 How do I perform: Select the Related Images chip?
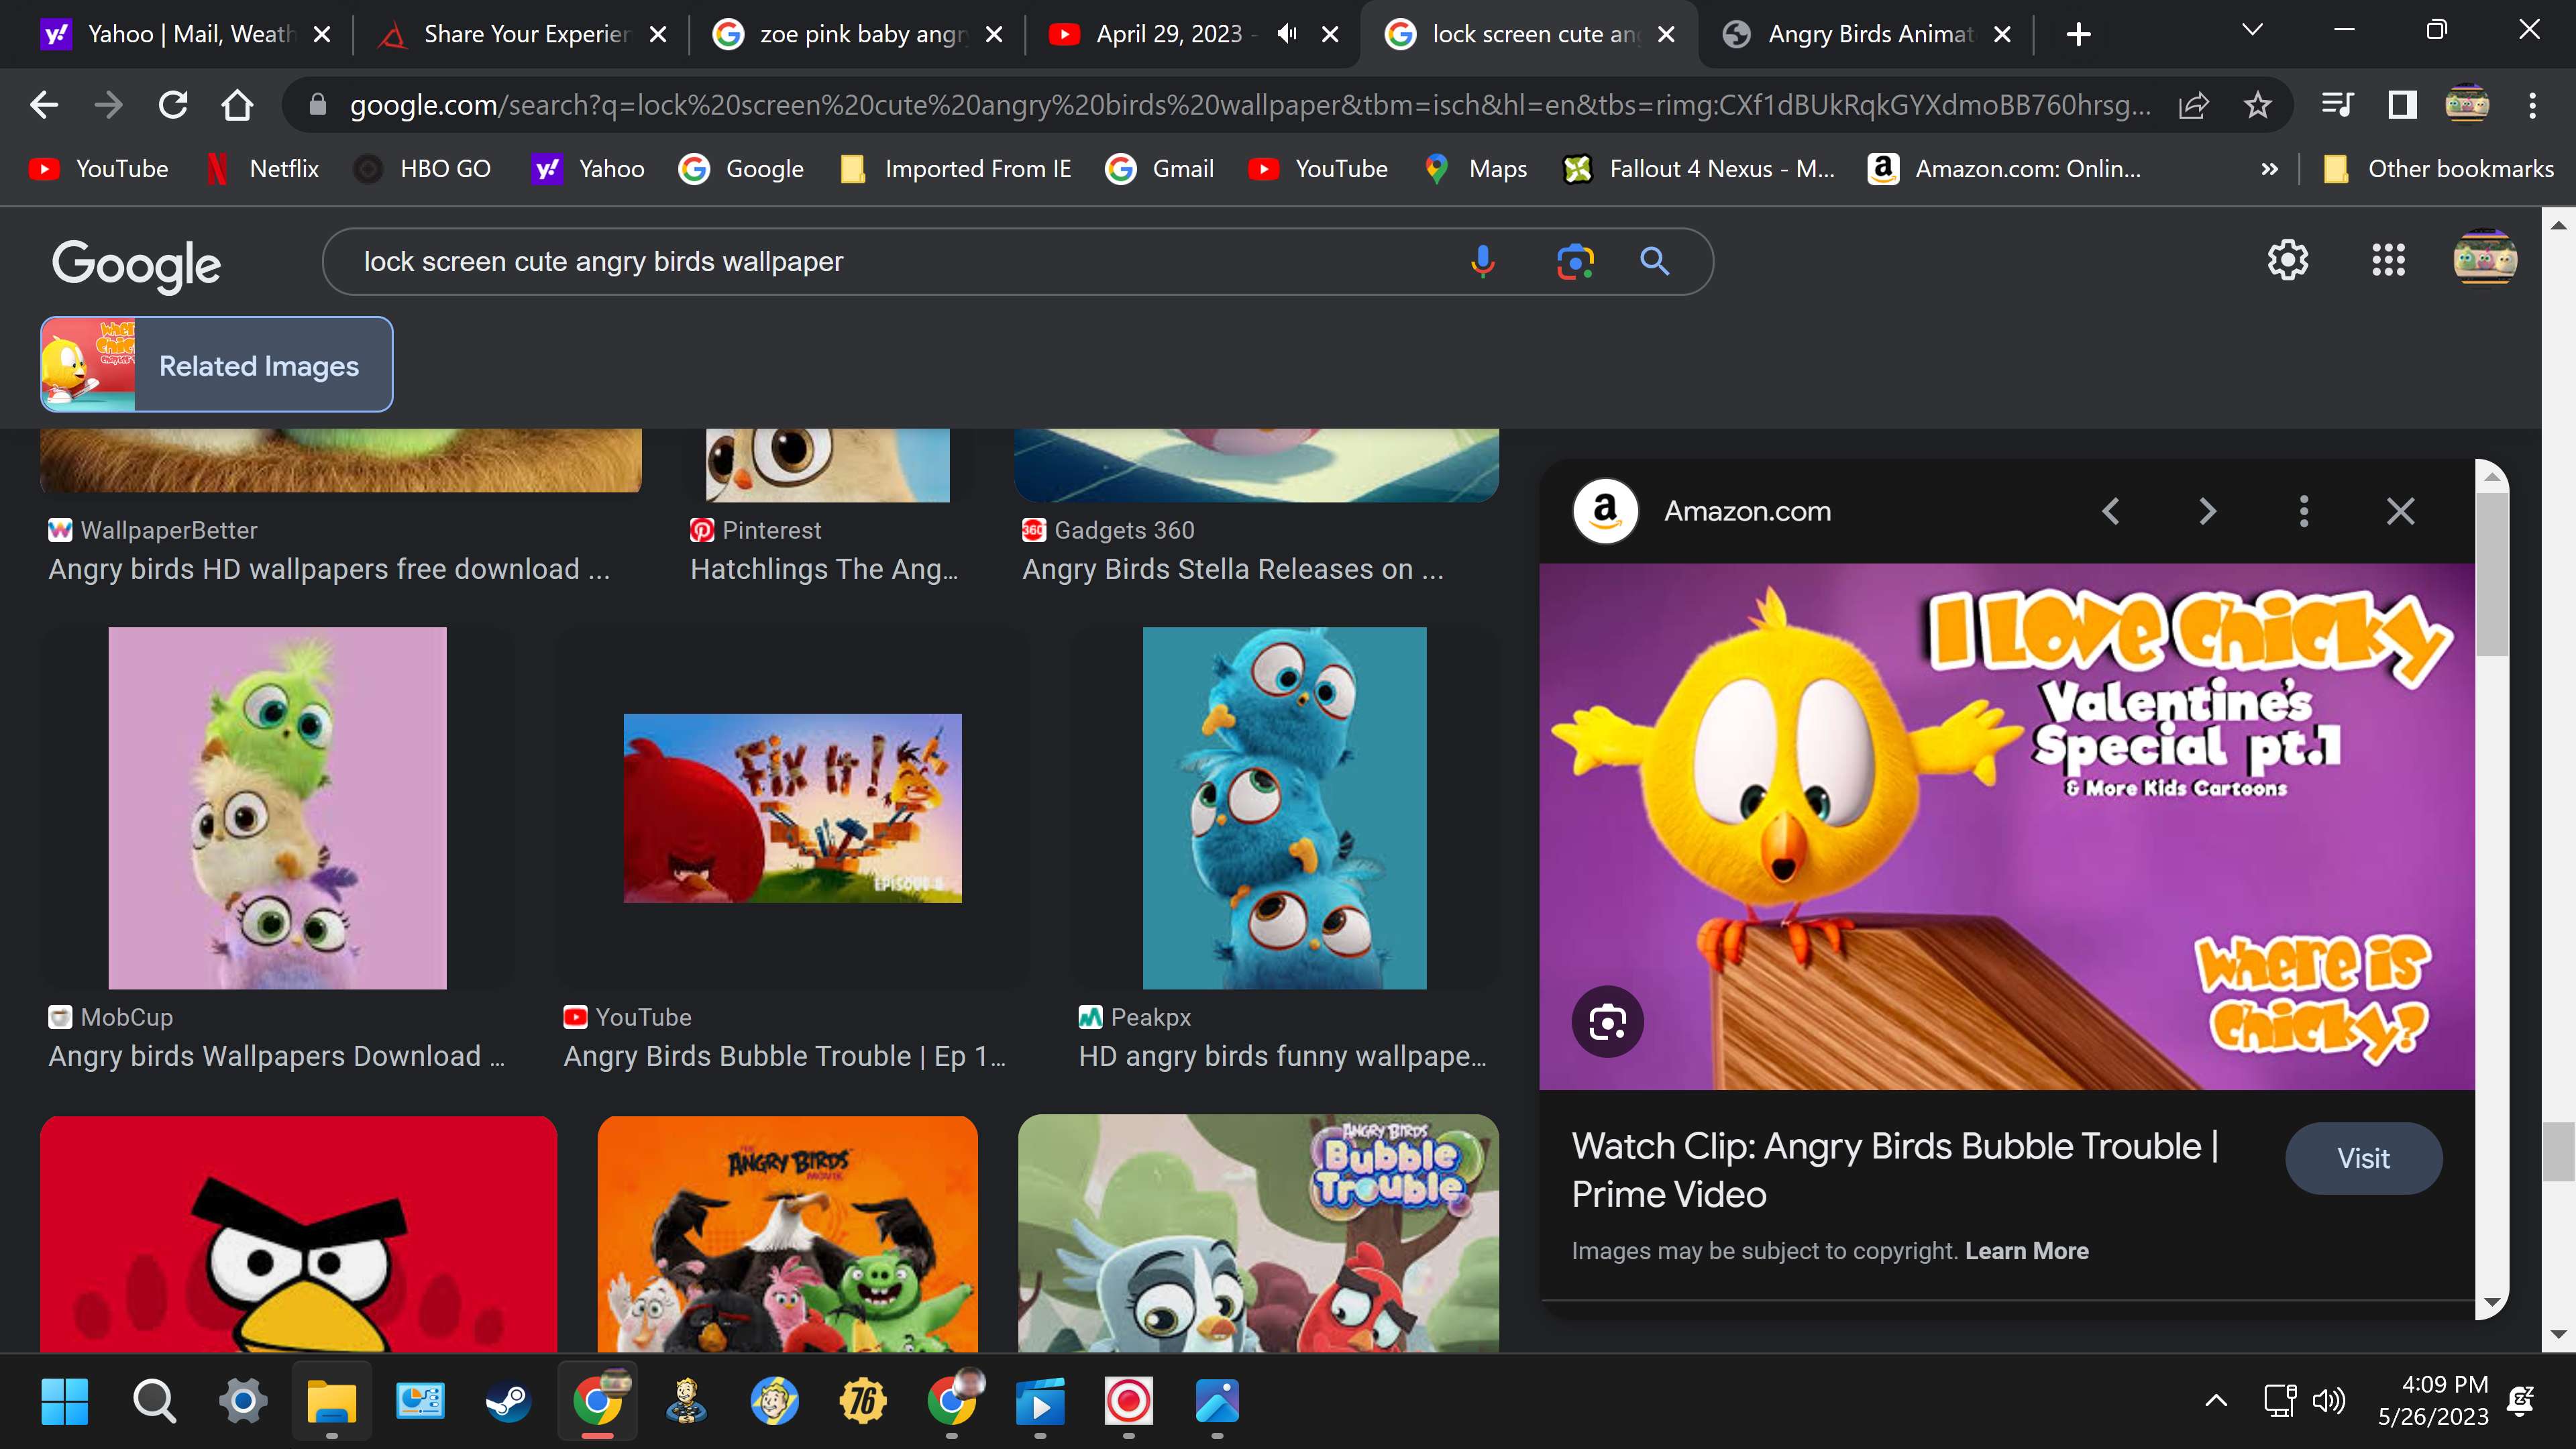216,364
